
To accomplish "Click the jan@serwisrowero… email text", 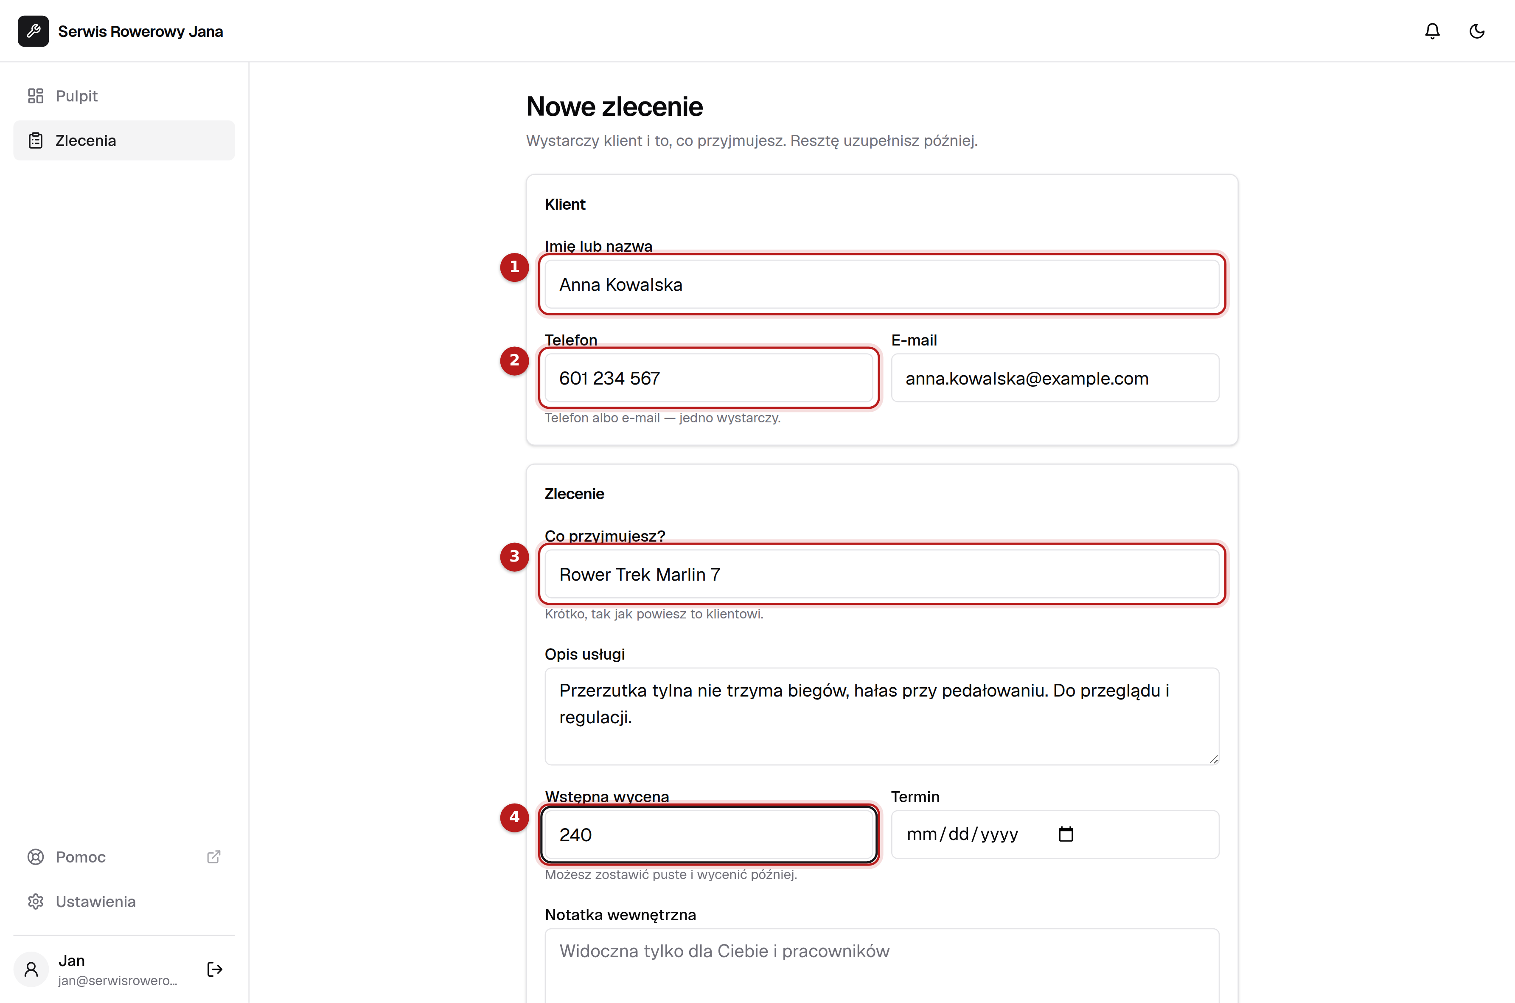I will pyautogui.click(x=118, y=981).
